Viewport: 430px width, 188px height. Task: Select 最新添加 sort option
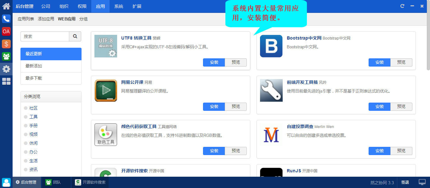(51, 66)
